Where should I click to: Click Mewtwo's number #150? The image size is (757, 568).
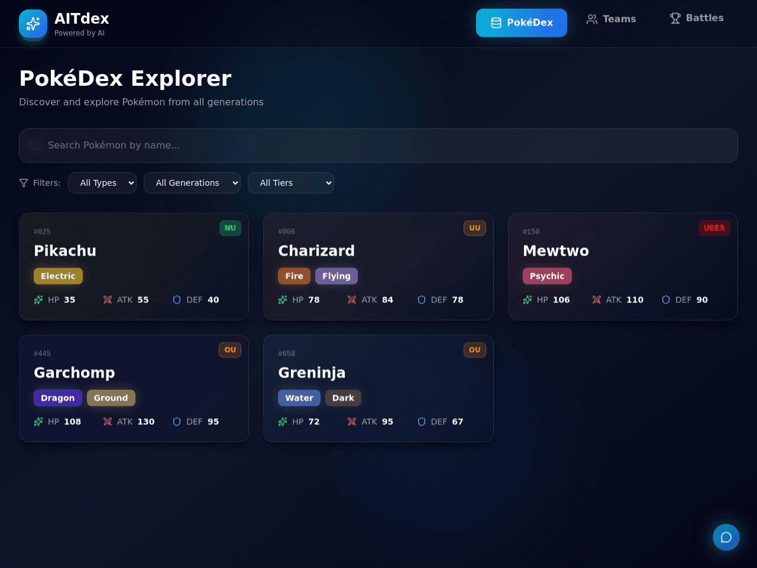pyautogui.click(x=531, y=232)
